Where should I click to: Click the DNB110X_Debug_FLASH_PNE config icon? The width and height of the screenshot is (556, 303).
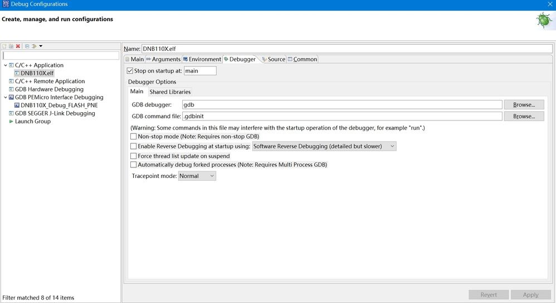click(x=17, y=105)
